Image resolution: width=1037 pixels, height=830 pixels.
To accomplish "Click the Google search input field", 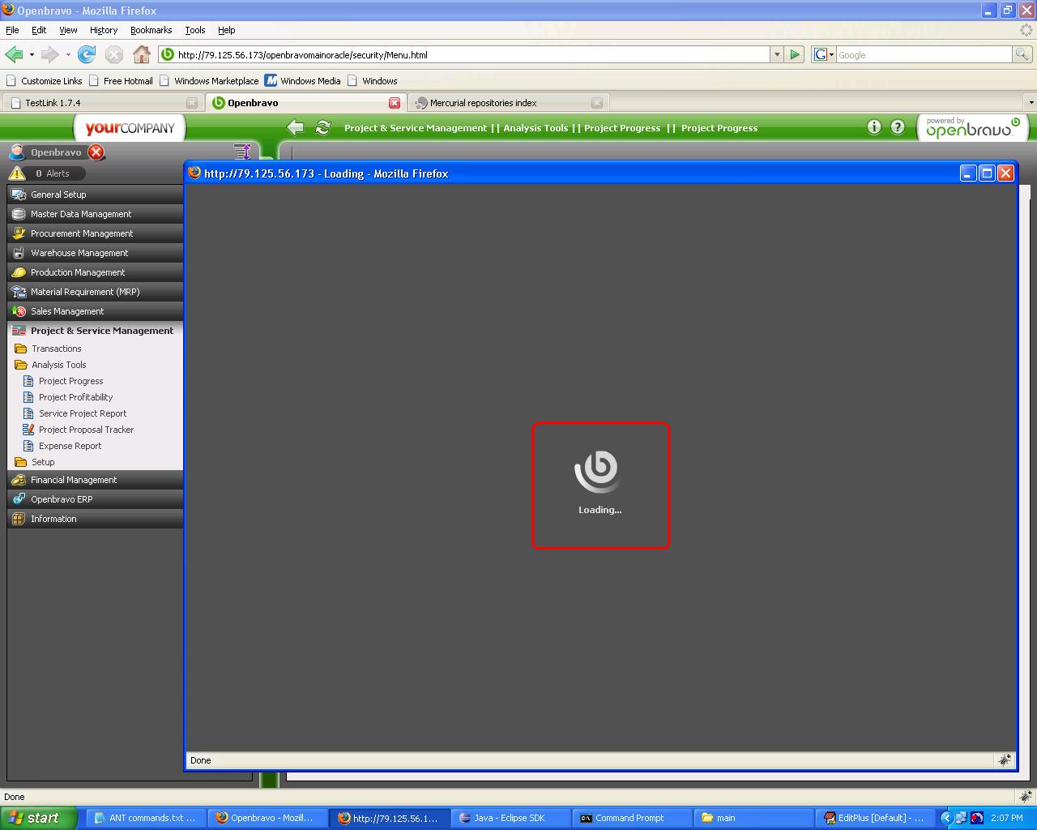I will pos(924,54).
